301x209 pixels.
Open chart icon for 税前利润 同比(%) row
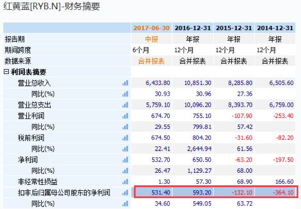pyautogui.click(x=125, y=148)
